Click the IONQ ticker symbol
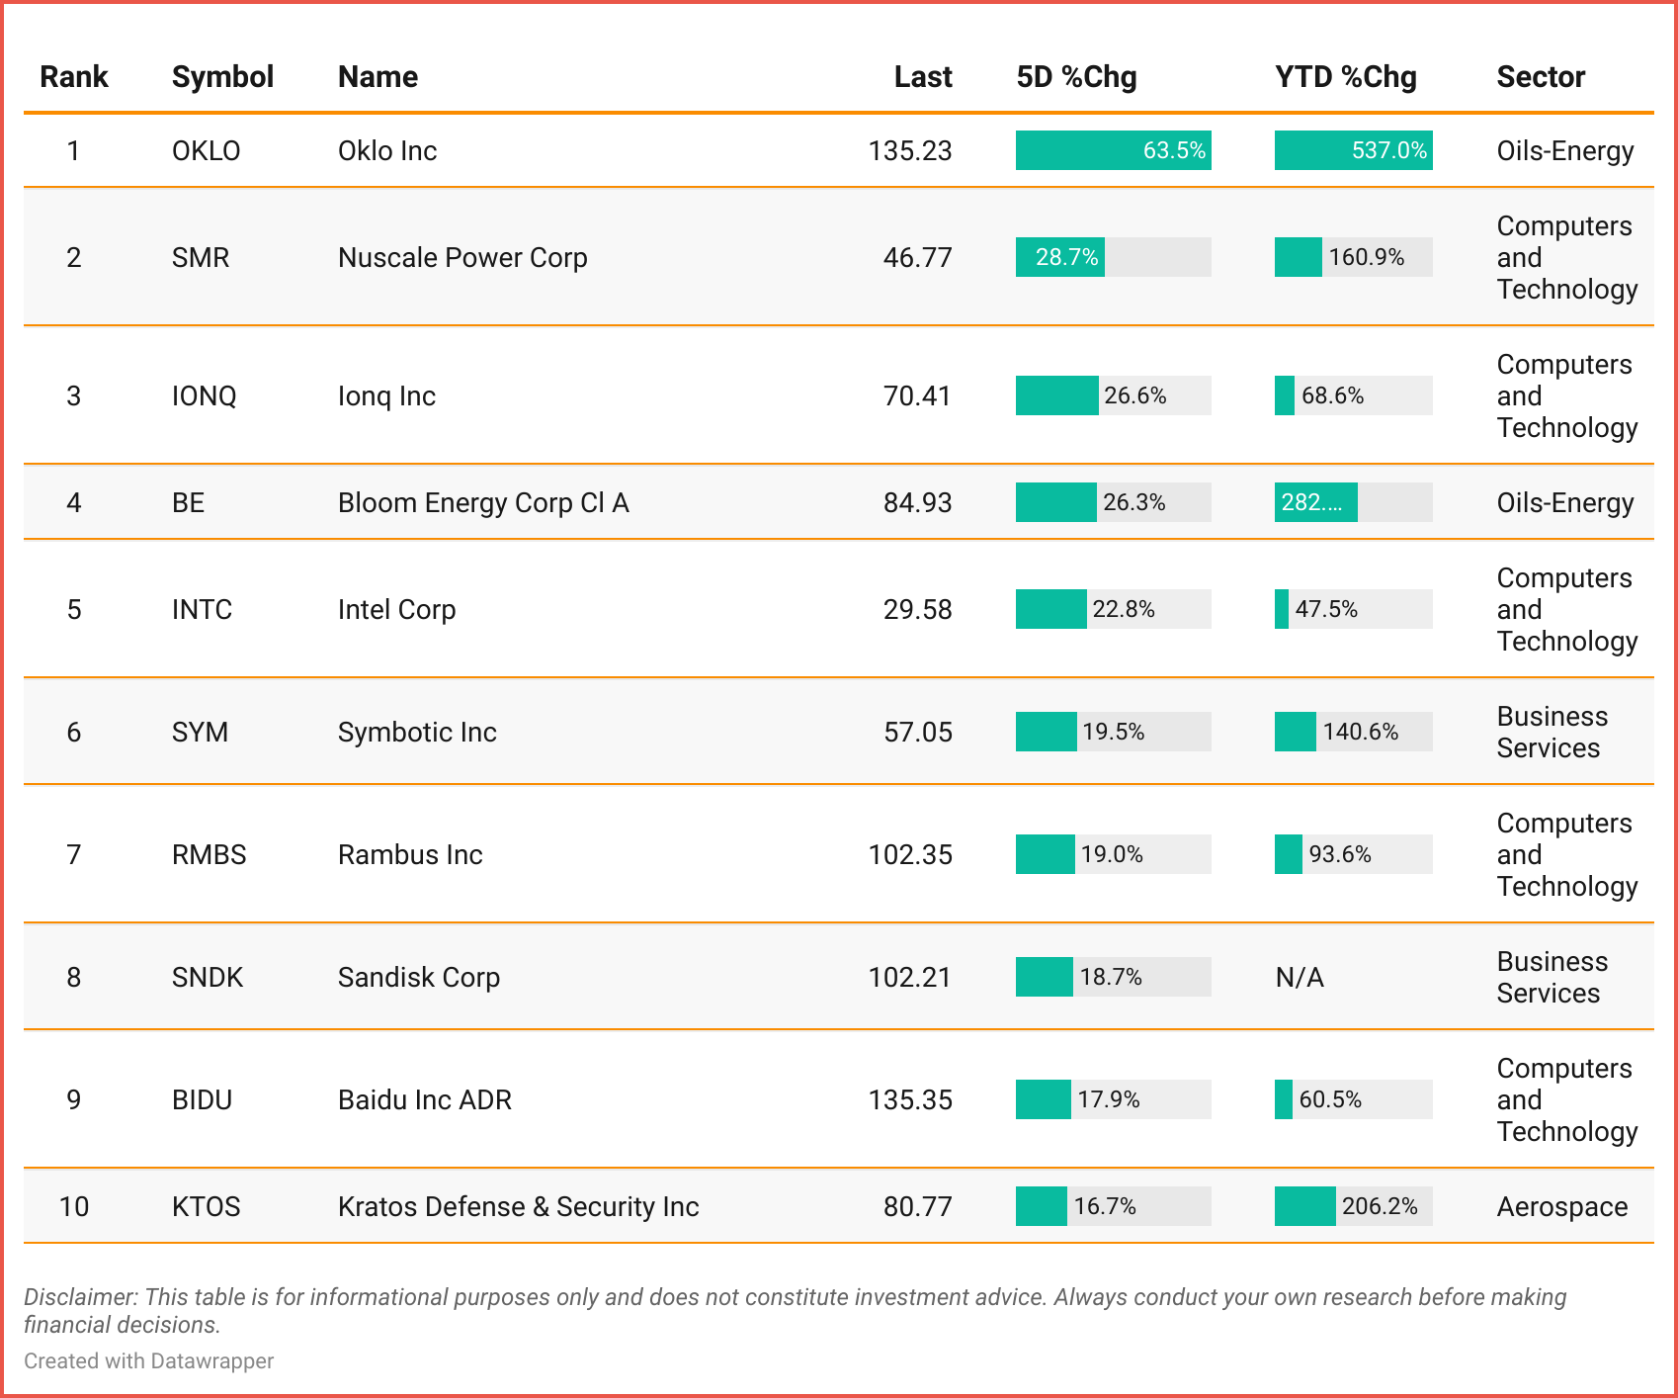This screenshot has width=1678, height=1398. pos(205,395)
